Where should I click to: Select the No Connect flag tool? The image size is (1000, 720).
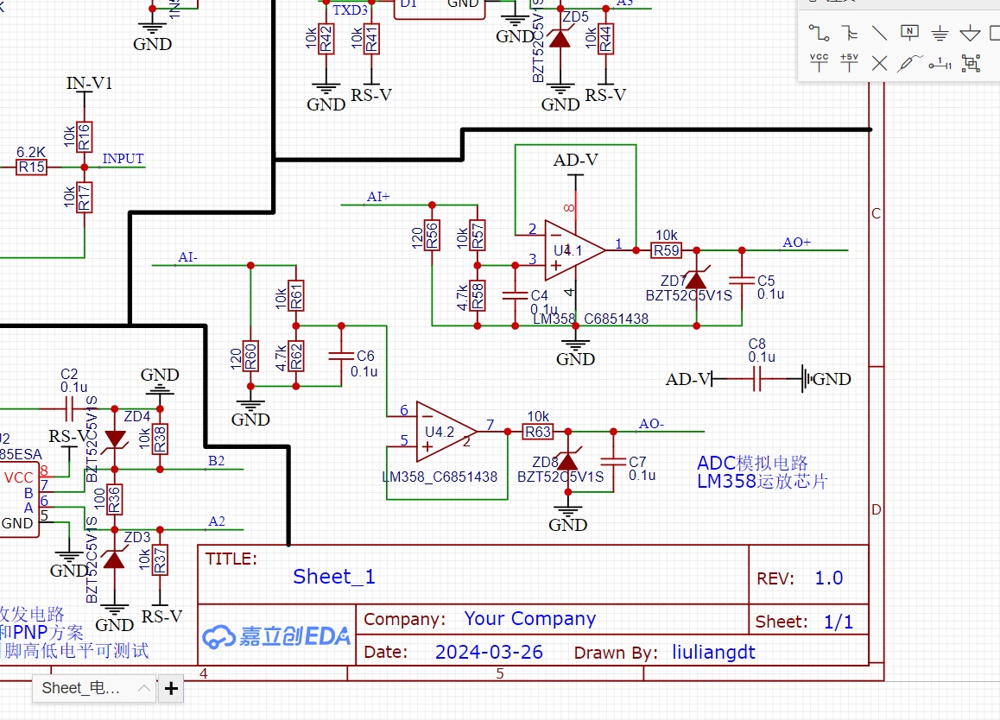pos(879,63)
